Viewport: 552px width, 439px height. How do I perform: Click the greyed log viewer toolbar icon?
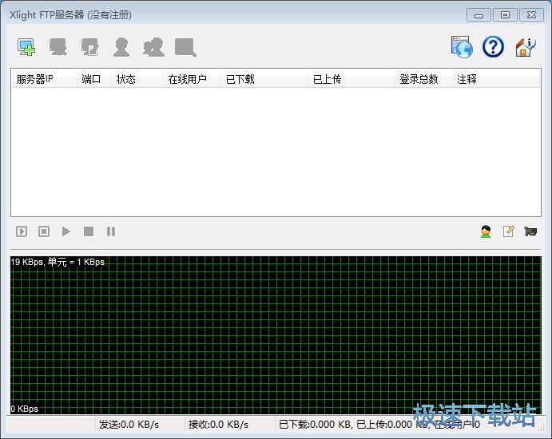pyautogui.click(x=185, y=47)
